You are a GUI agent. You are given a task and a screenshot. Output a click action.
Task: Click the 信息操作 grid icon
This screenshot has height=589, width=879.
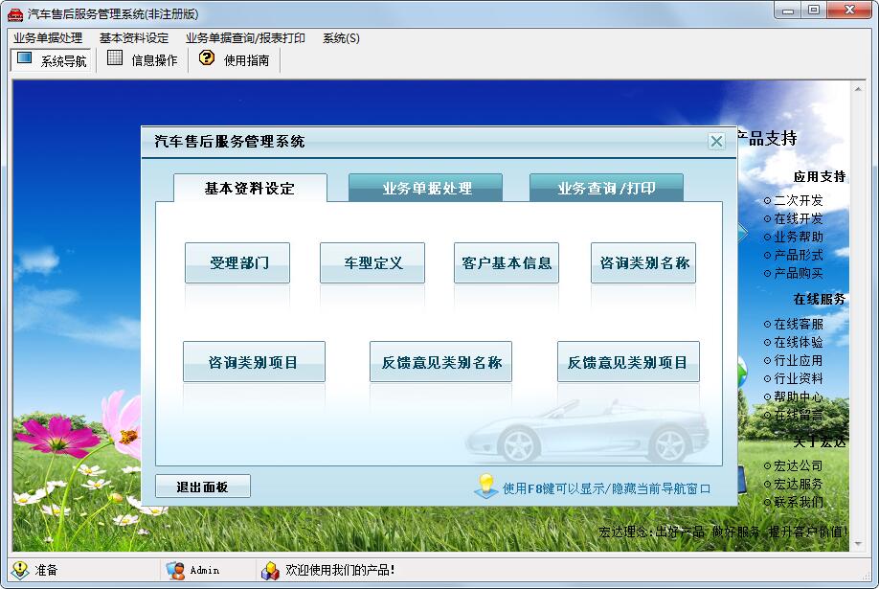115,59
